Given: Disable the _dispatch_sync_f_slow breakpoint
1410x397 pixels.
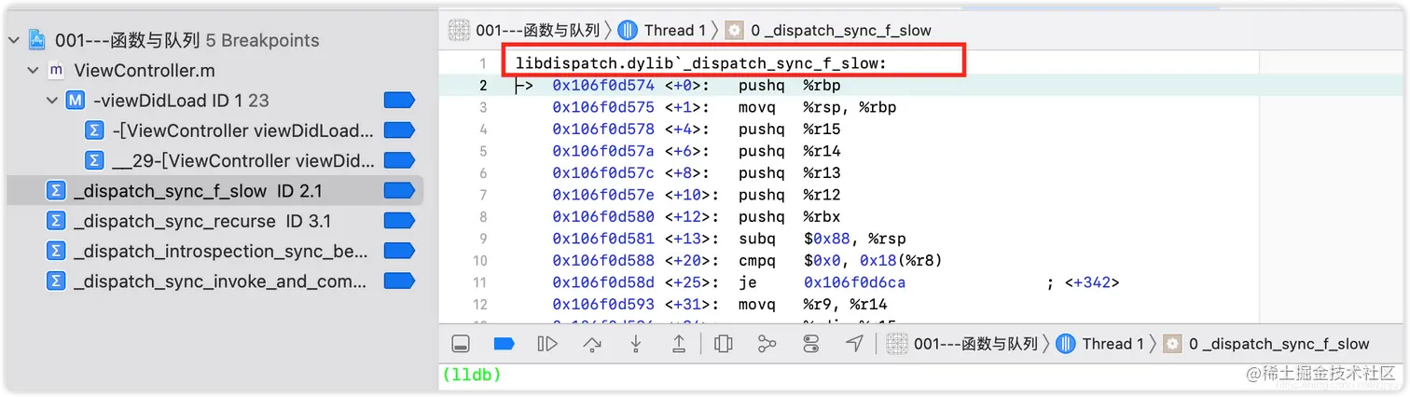Looking at the screenshot, I should click(399, 191).
